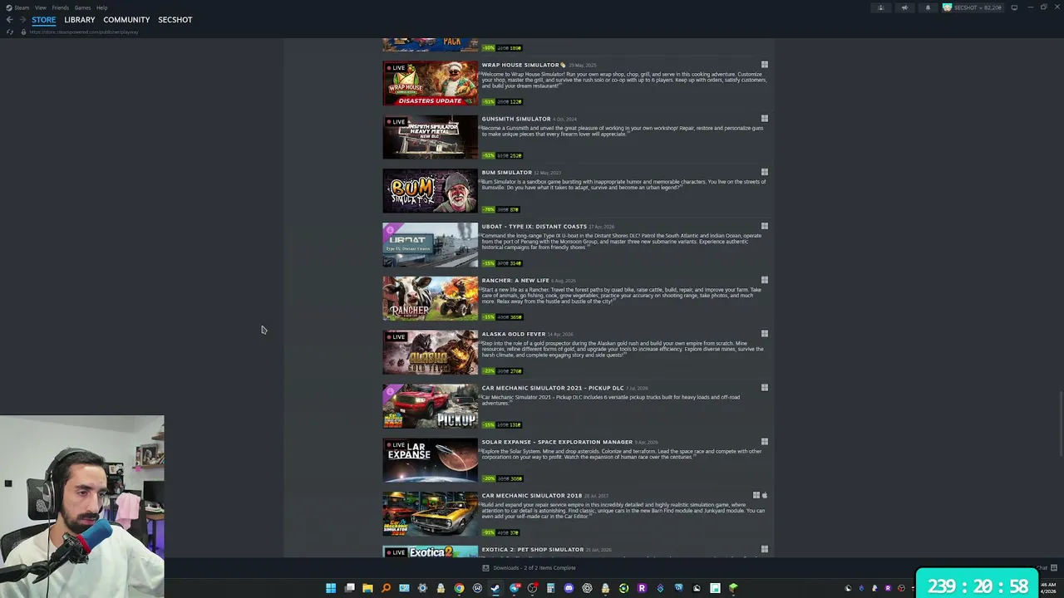The width and height of the screenshot is (1064, 598).
Task: Open the Rancher: A New Life title link
Action: click(x=515, y=281)
